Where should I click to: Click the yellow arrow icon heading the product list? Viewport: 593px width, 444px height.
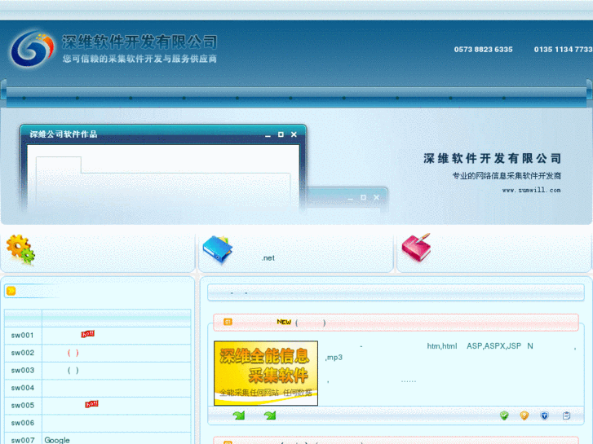pyautogui.click(x=11, y=291)
